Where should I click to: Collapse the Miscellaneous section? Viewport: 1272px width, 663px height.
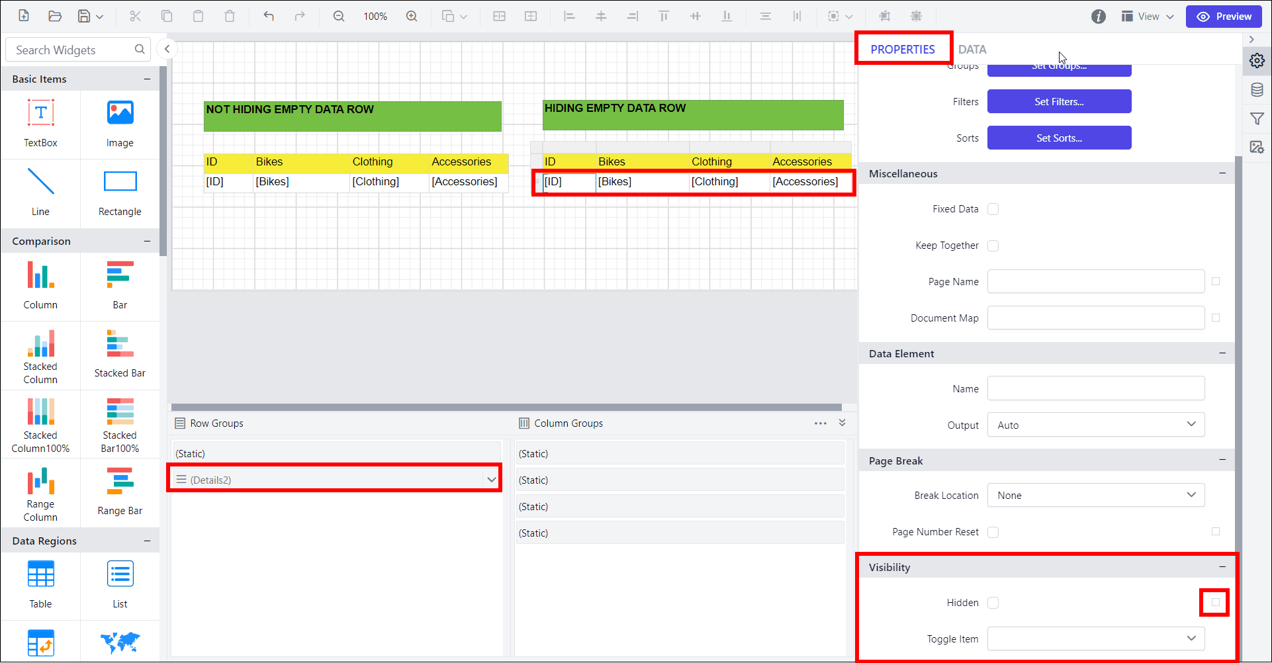[x=1222, y=173]
